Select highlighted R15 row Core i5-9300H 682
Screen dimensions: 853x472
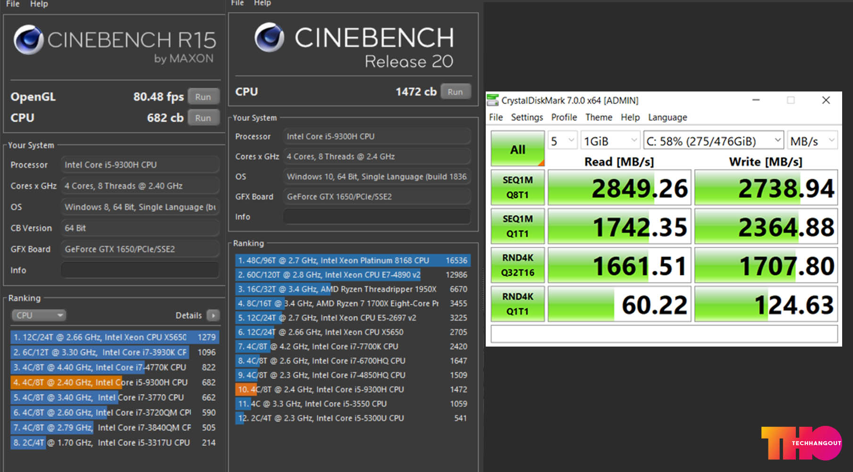pyautogui.click(x=114, y=382)
